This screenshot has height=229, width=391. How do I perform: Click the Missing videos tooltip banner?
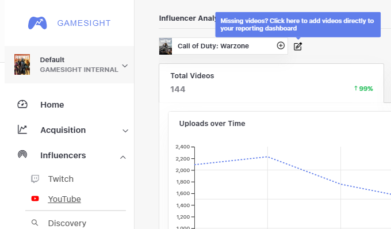[298, 24]
